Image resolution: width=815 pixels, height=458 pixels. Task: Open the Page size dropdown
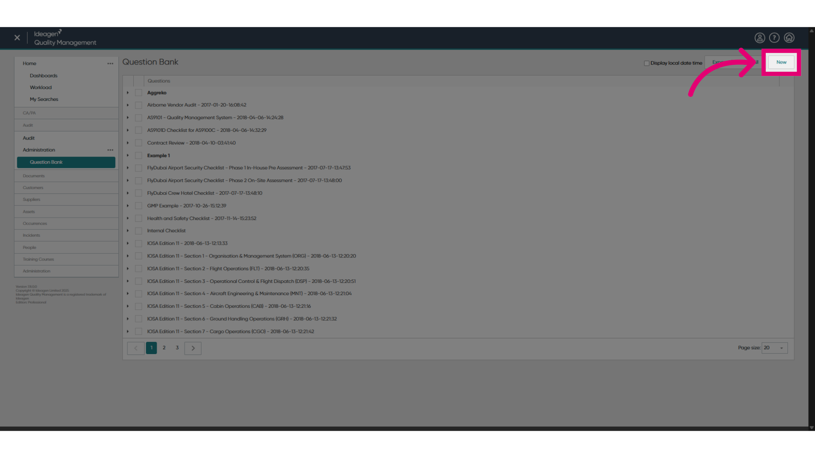click(775, 348)
